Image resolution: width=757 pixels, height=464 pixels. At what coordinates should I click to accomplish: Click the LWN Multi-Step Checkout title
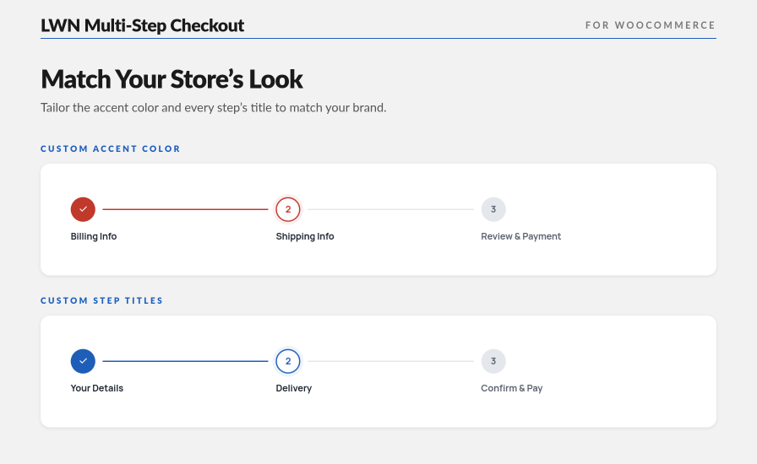click(x=143, y=25)
